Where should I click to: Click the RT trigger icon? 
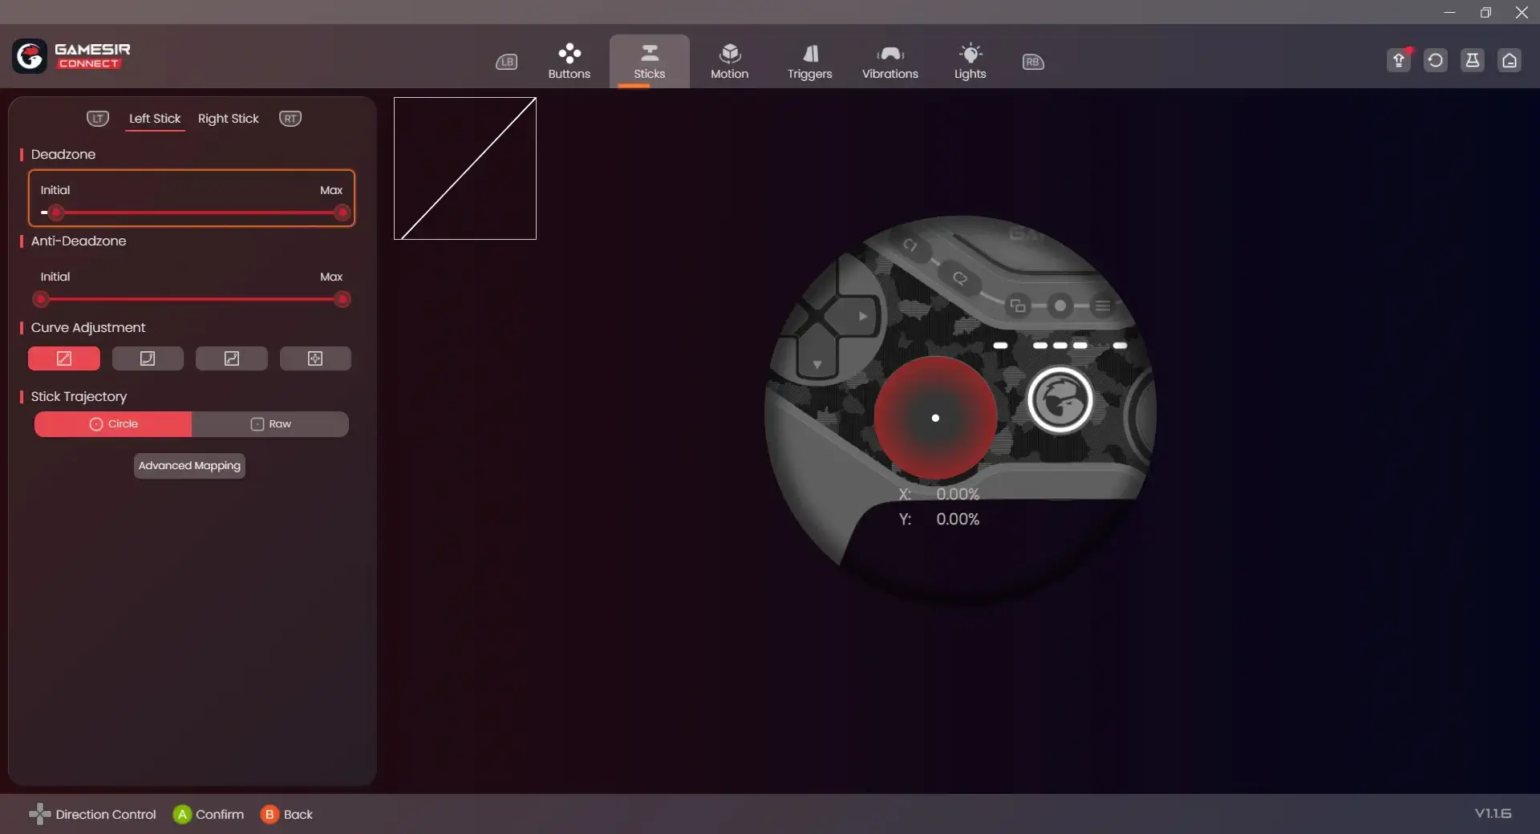point(290,119)
